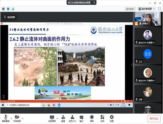Open the Chat panel
163x124 pixels.
81,118
